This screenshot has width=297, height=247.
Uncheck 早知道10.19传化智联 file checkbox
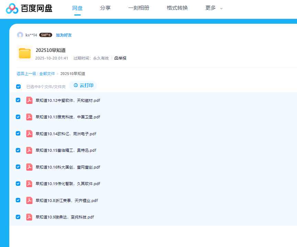[18, 183]
